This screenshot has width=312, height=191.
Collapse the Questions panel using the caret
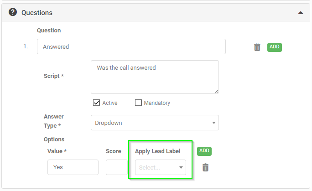point(301,13)
